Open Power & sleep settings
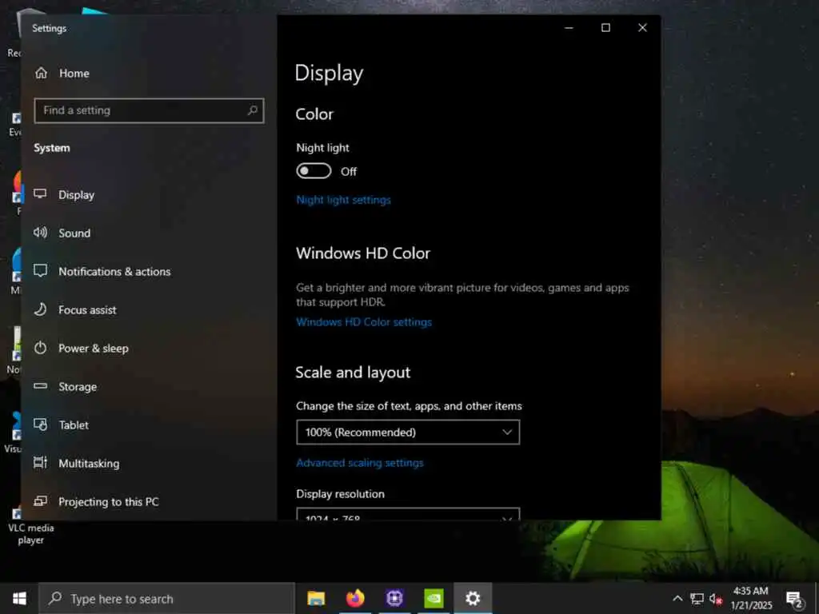 tap(93, 349)
